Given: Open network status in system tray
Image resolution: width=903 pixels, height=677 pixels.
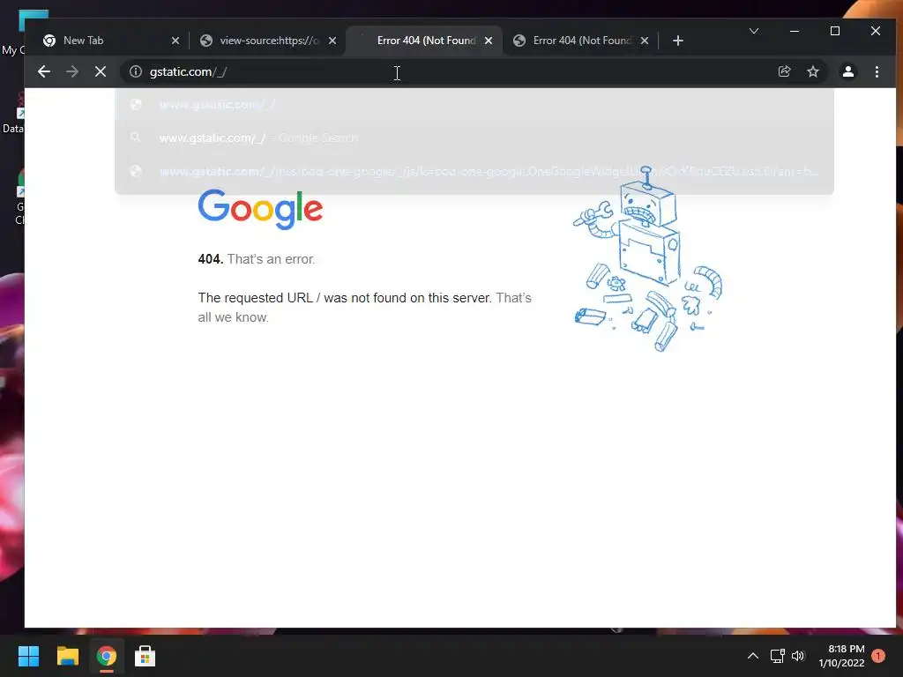Looking at the screenshot, I should (778, 656).
